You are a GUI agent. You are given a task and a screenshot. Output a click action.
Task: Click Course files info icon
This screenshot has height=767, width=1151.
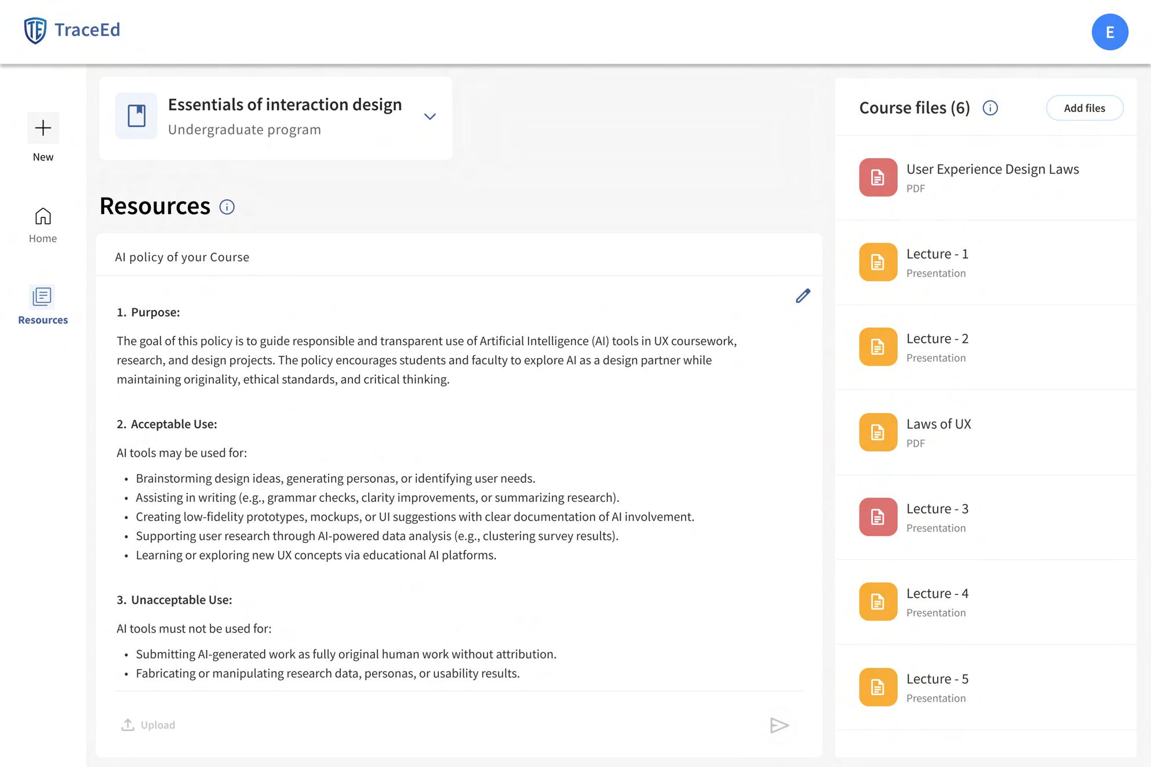[990, 108]
